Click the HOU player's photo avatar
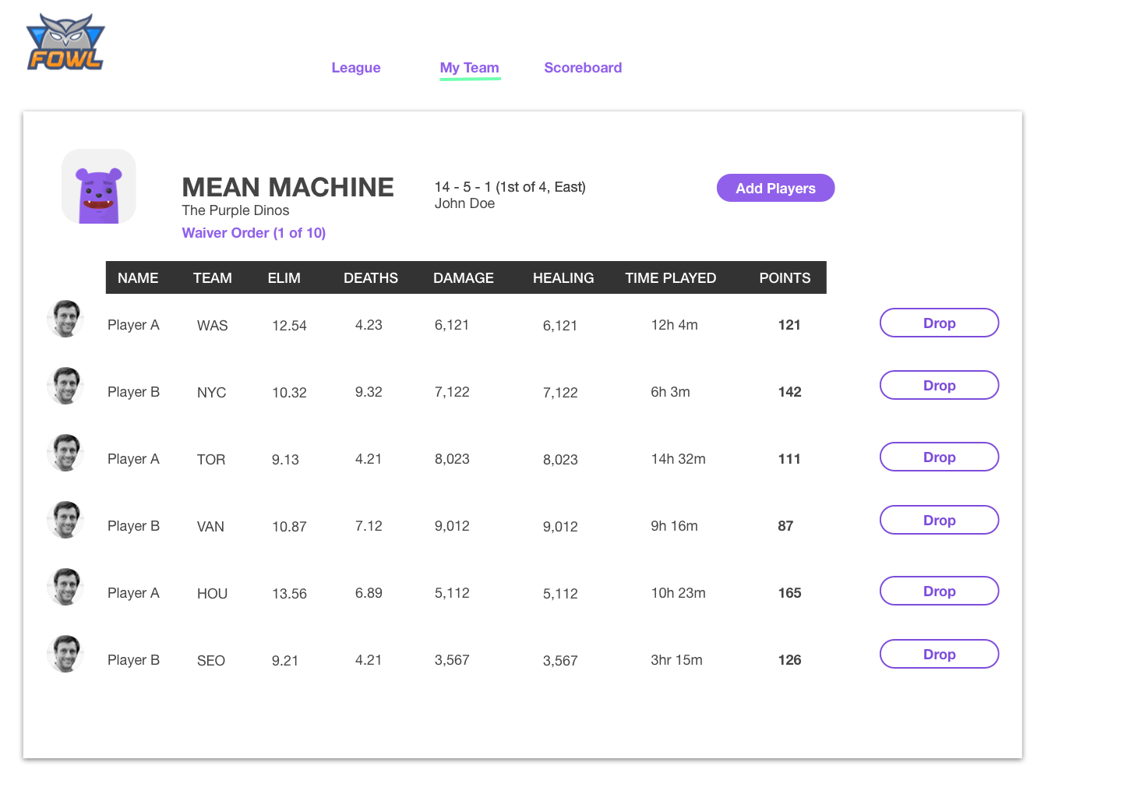The height and width of the screenshot is (798, 1122). coord(65,587)
